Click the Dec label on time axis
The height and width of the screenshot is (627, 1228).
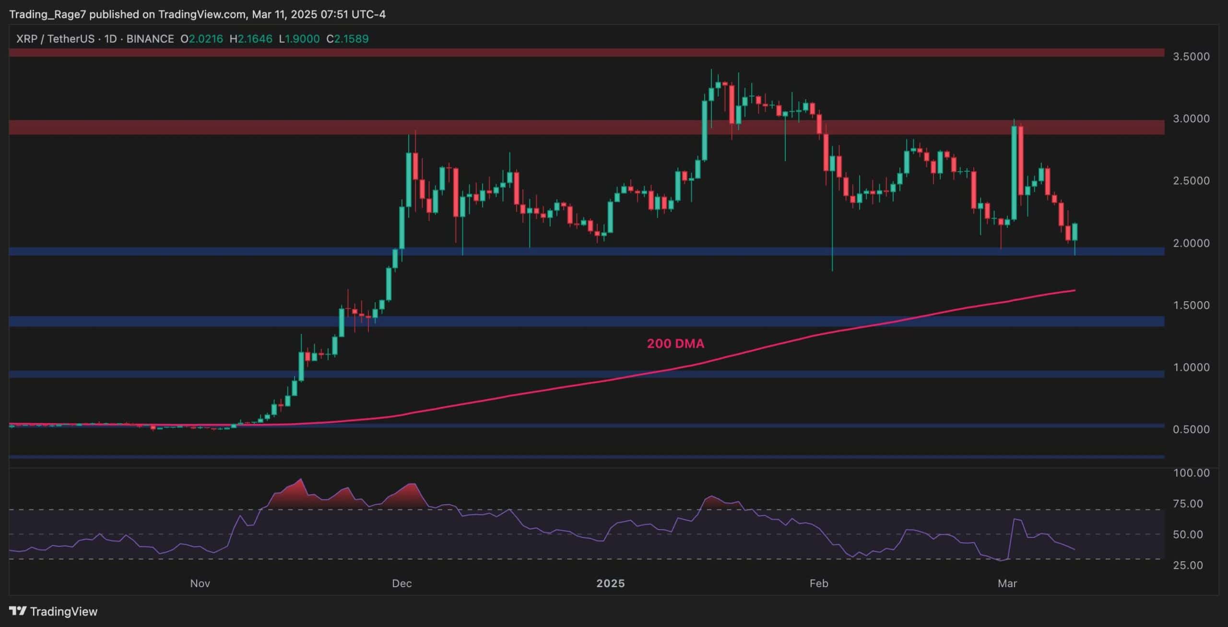click(x=401, y=583)
